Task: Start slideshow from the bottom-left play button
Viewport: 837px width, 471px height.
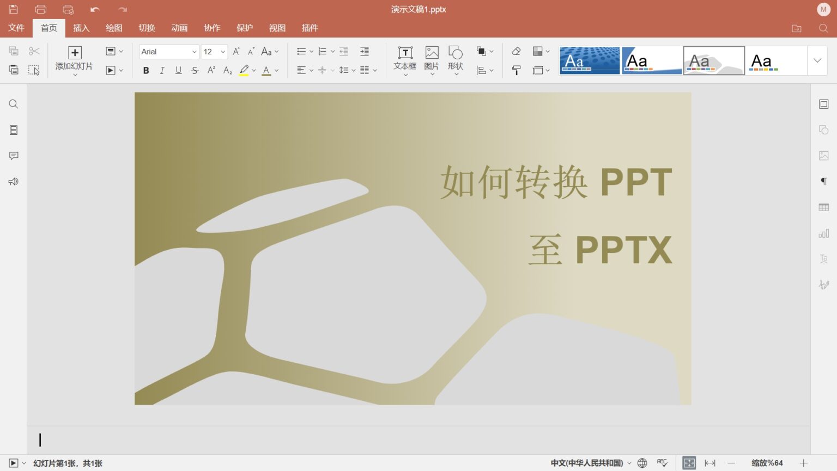Action: click(13, 463)
